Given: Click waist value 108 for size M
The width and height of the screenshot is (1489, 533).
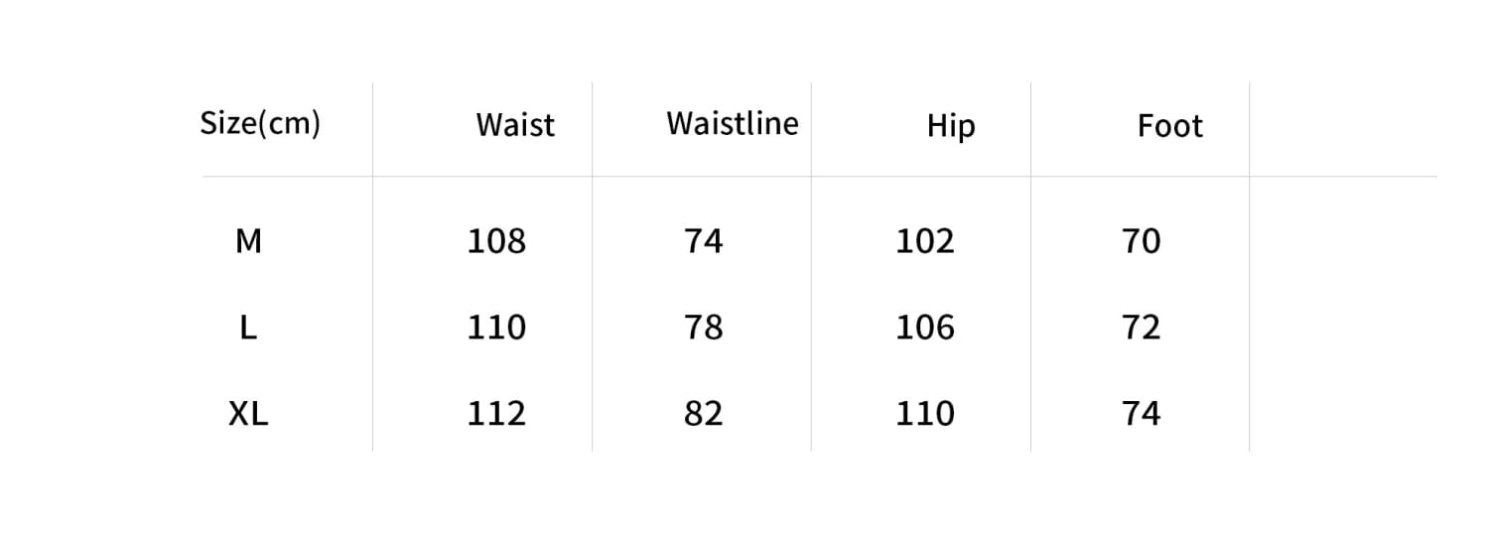Looking at the screenshot, I should (496, 240).
